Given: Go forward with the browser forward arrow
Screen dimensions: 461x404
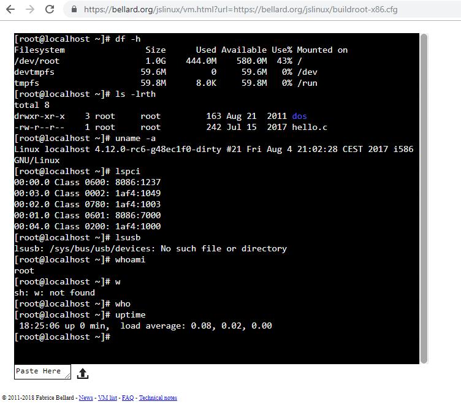Looking at the screenshot, I should pyautogui.click(x=29, y=9).
